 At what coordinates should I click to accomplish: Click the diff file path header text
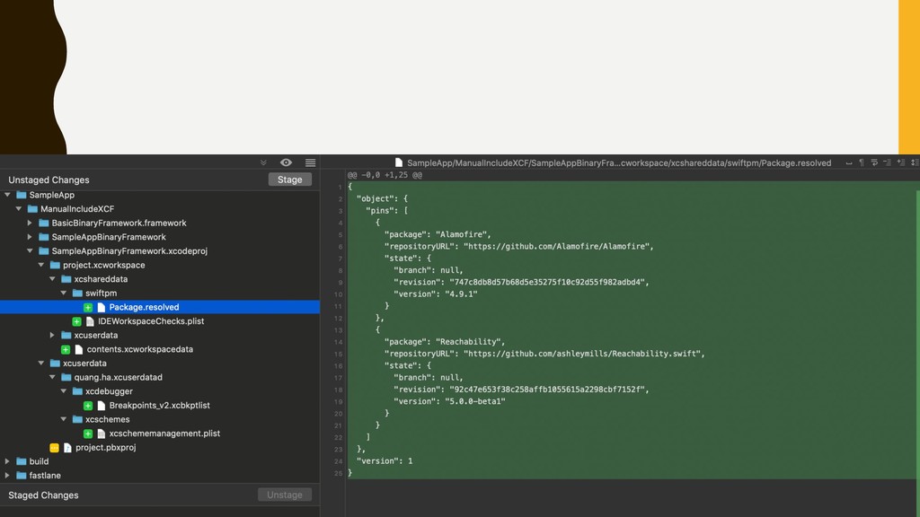pos(619,163)
